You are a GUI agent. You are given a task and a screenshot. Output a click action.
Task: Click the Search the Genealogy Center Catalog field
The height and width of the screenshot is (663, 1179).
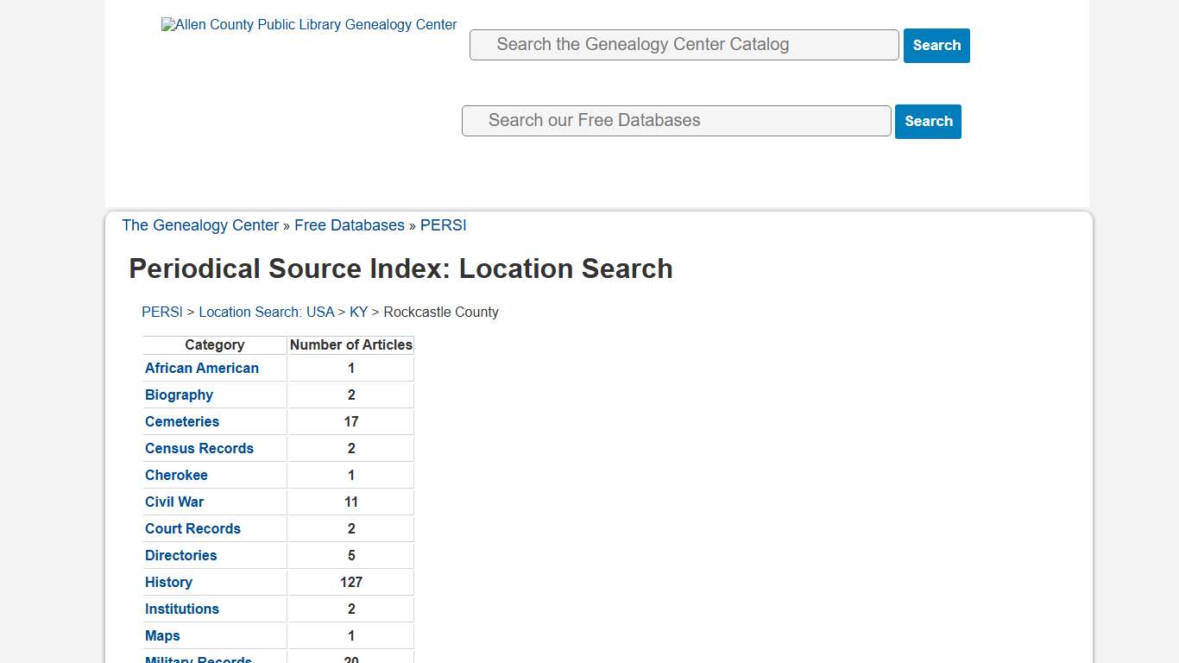(x=684, y=44)
